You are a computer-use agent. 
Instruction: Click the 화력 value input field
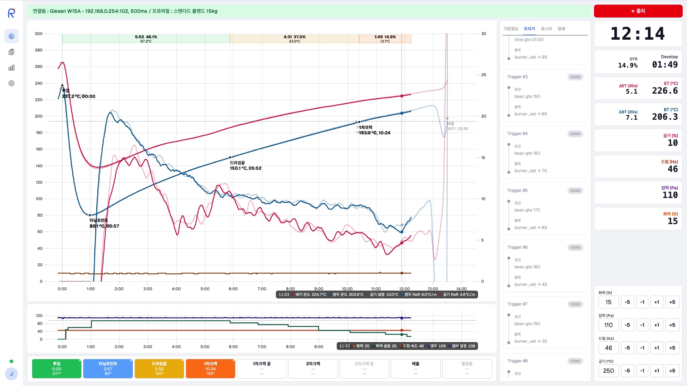(x=608, y=302)
